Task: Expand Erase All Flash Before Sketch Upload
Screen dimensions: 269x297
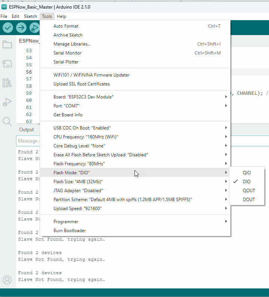Action: 135,155
